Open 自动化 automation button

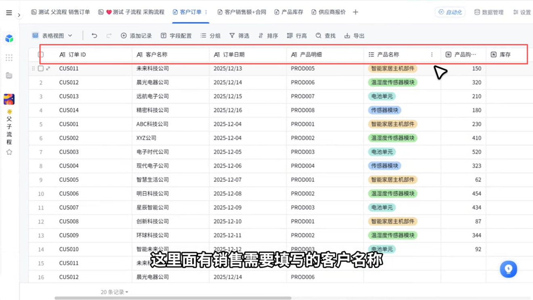pos(450,12)
